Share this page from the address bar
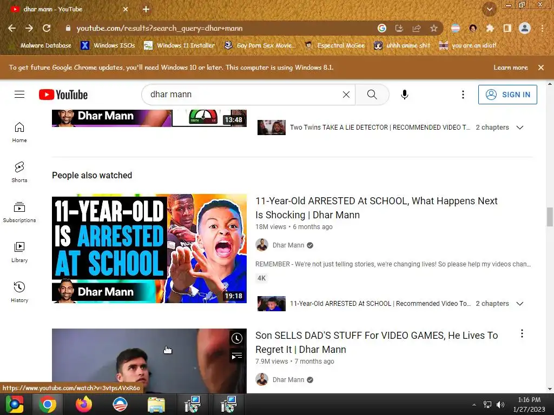The image size is (554, 415). (417, 28)
